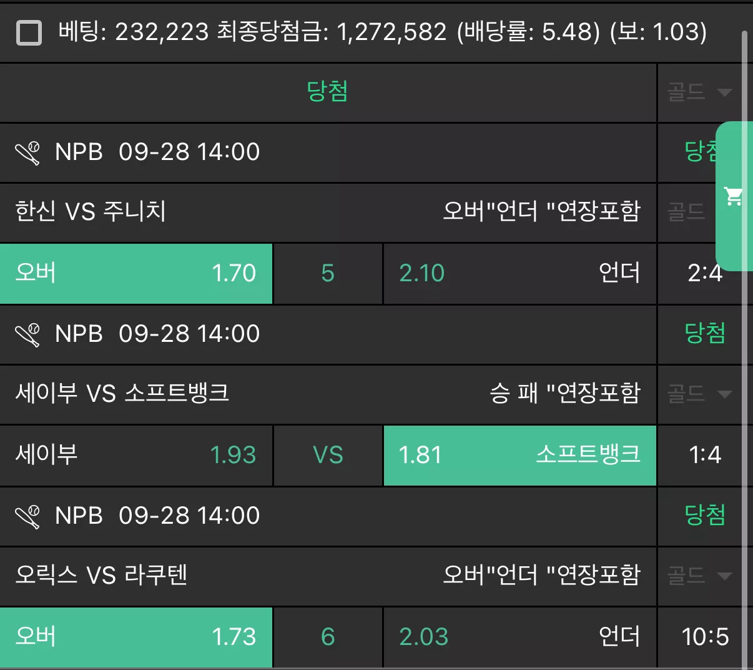The width and height of the screenshot is (753, 670).
Task: Click the vertical scrollbar on right edge
Action: [x=744, y=350]
